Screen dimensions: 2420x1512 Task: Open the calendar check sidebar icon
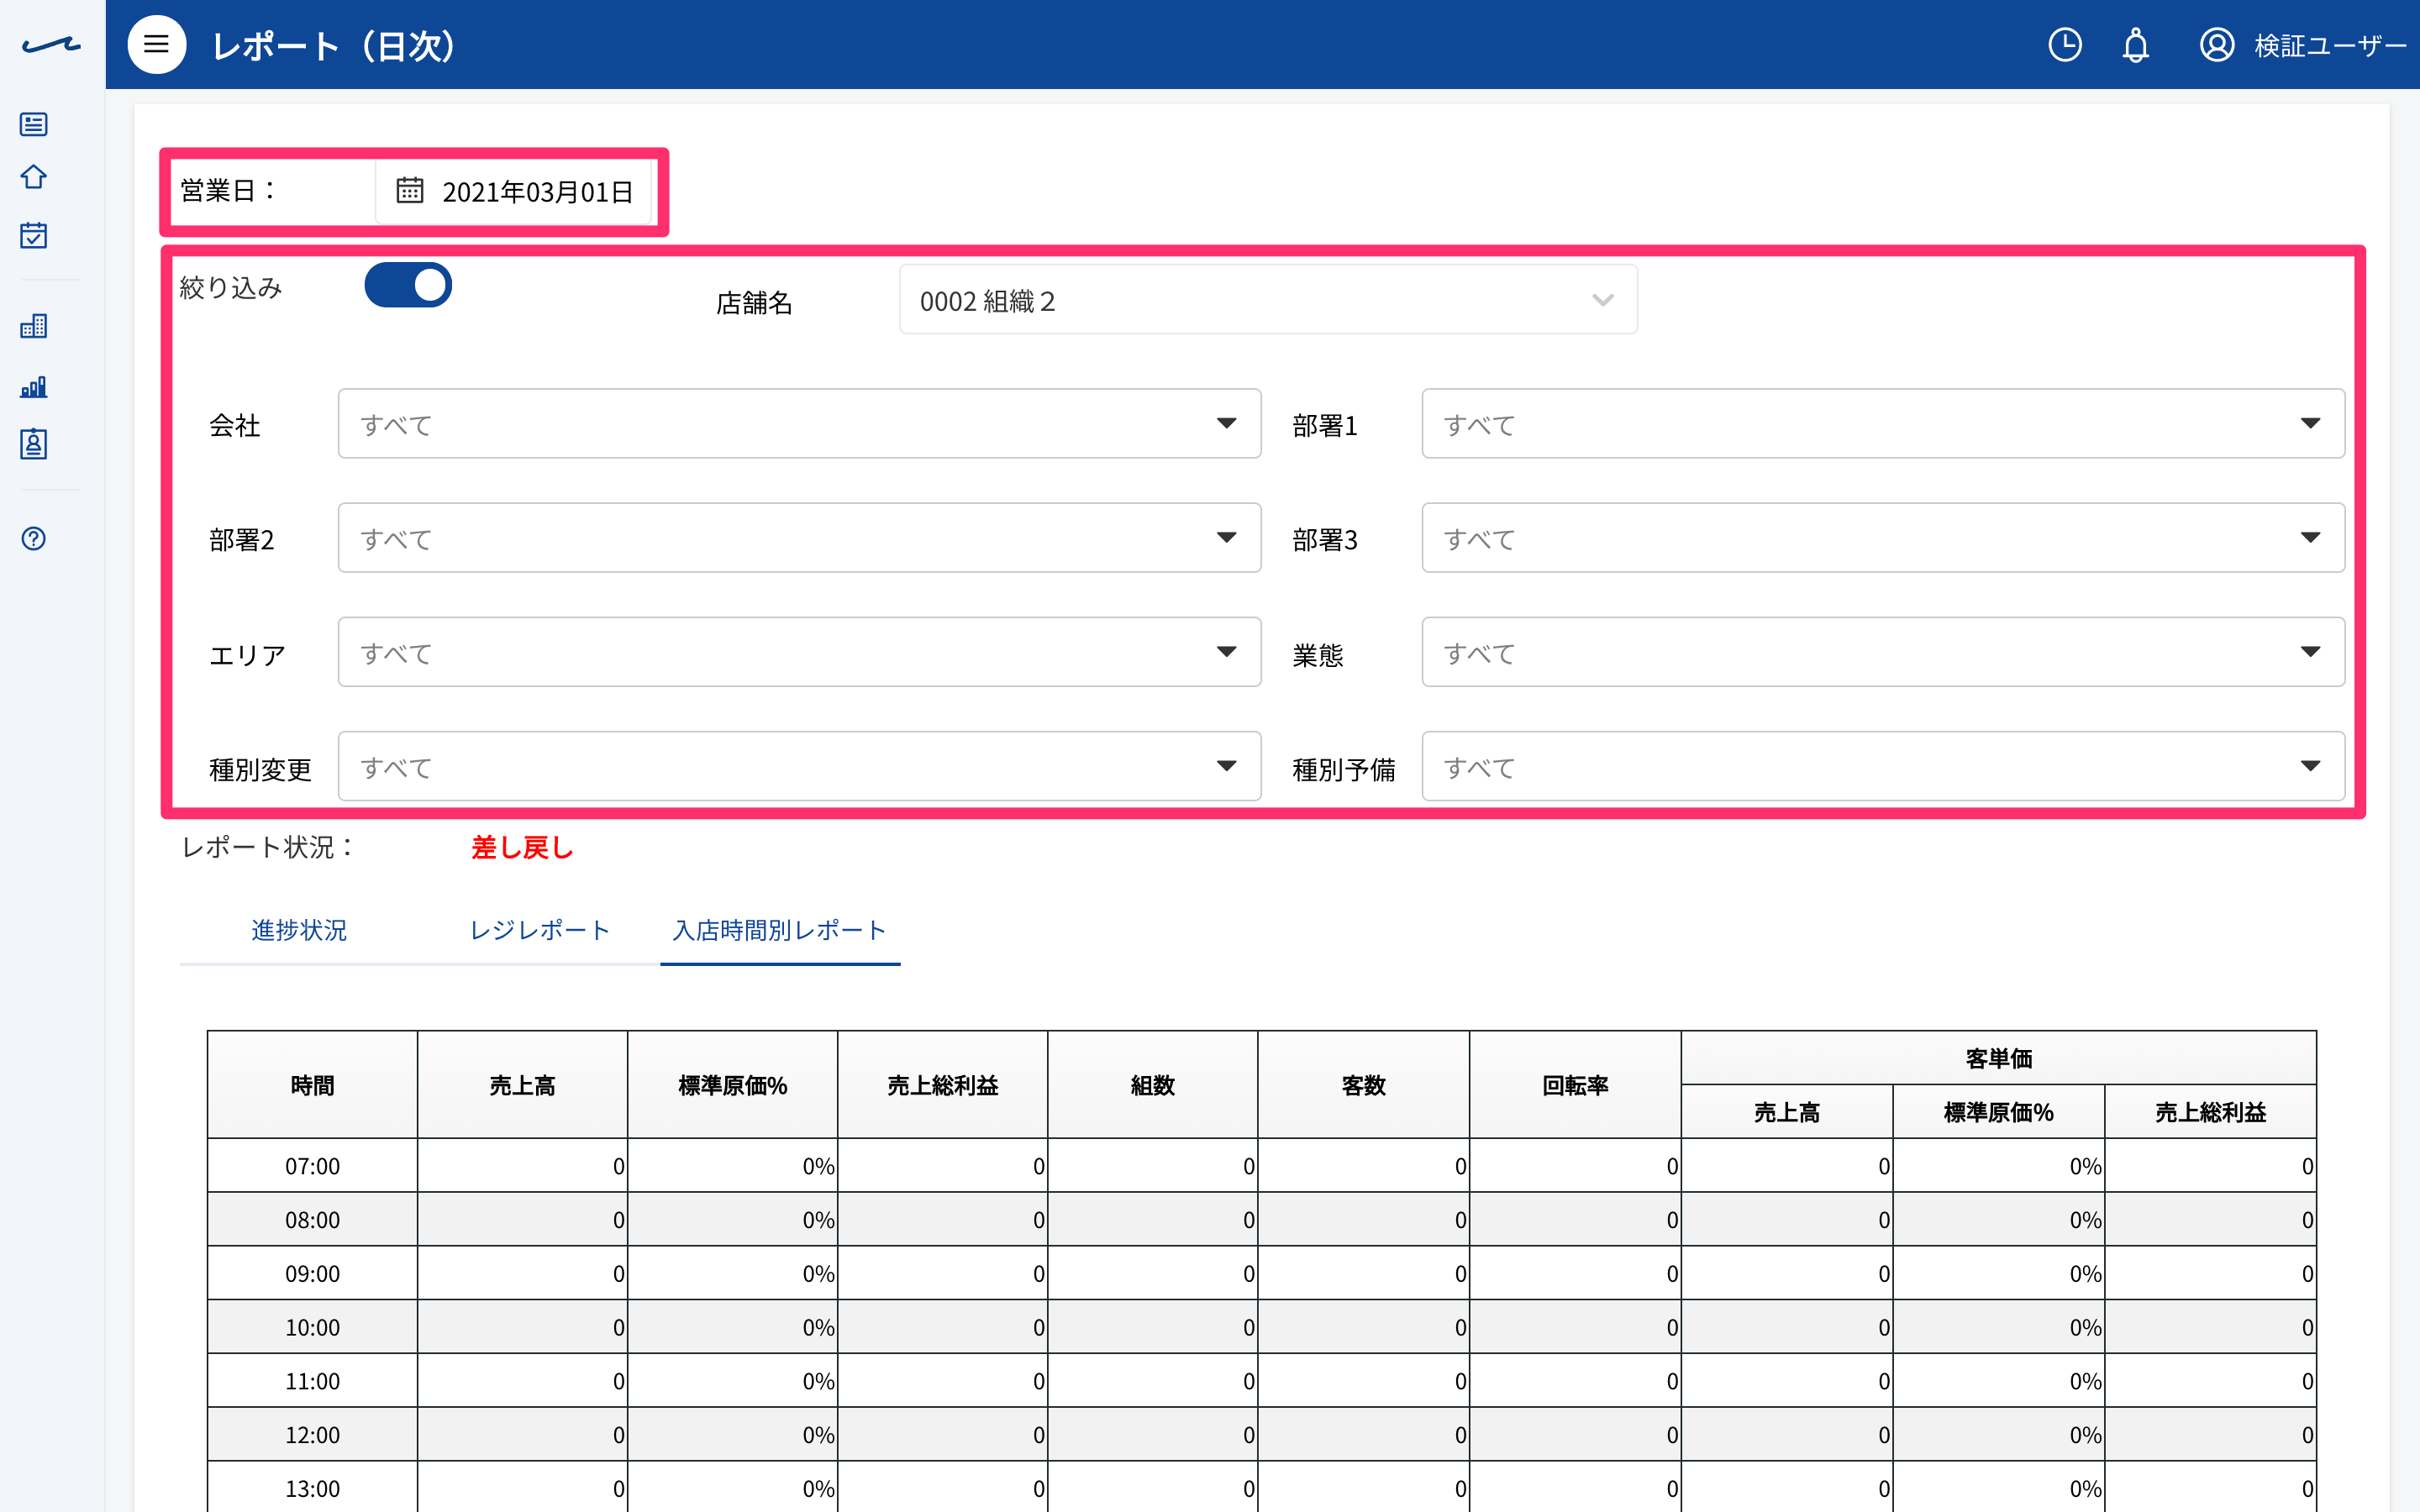tap(34, 235)
